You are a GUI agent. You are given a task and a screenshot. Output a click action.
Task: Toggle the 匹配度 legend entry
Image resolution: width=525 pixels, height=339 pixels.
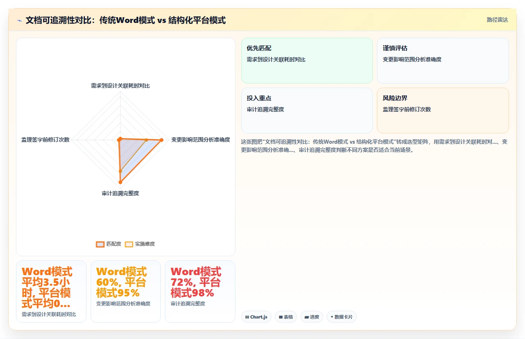click(x=109, y=244)
